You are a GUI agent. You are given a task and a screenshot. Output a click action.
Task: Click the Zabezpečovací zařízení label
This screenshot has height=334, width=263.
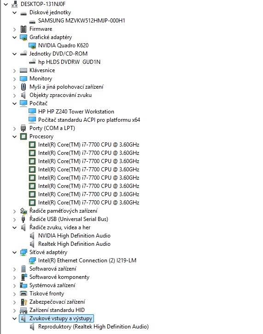point(57,302)
